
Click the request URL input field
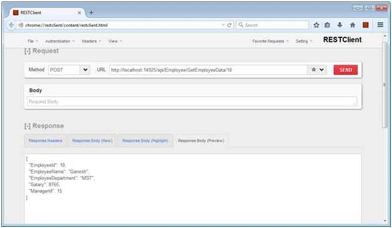pos(208,70)
